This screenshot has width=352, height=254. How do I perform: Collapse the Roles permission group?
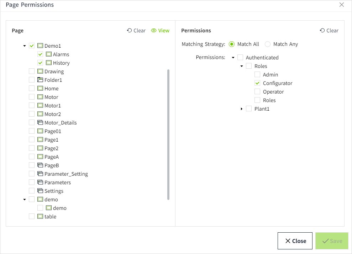pos(242,66)
